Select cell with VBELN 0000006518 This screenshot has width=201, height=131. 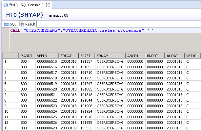point(47,78)
